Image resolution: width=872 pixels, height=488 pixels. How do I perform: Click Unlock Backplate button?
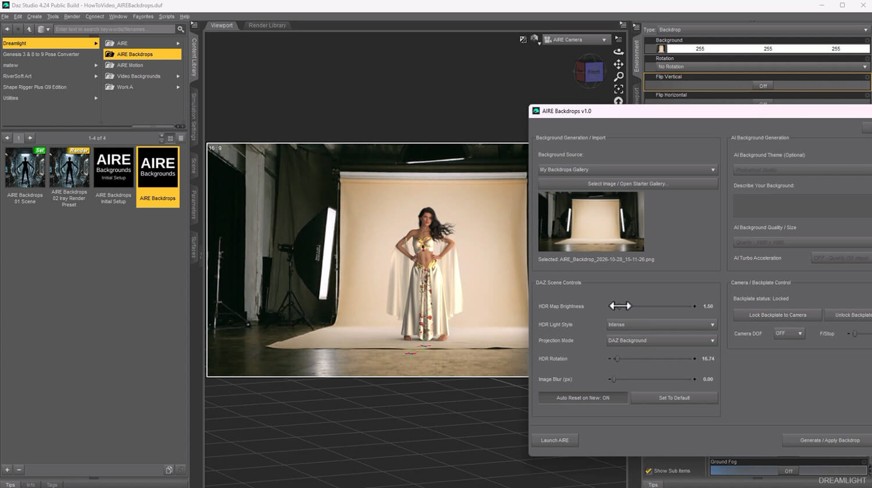pos(849,315)
